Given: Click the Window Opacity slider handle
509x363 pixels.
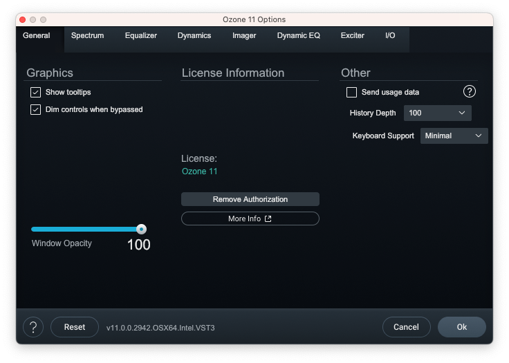Looking at the screenshot, I should 141,230.
